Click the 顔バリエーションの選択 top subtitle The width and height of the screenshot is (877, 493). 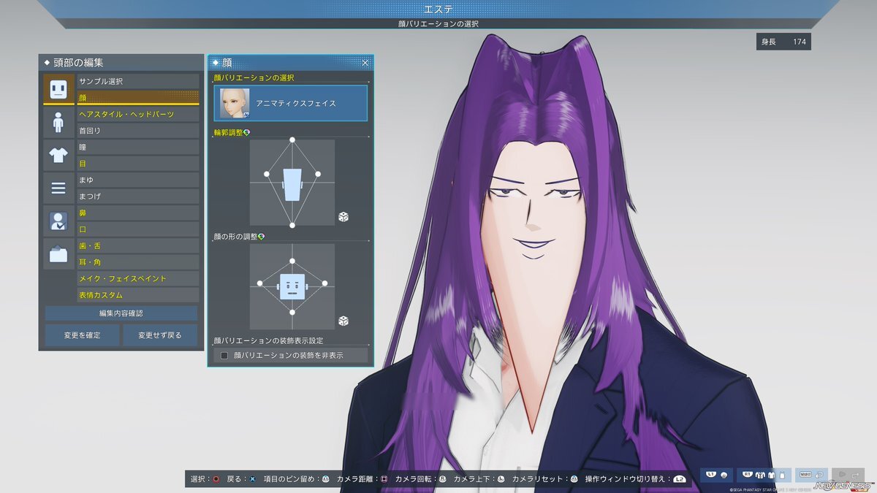tap(438, 24)
